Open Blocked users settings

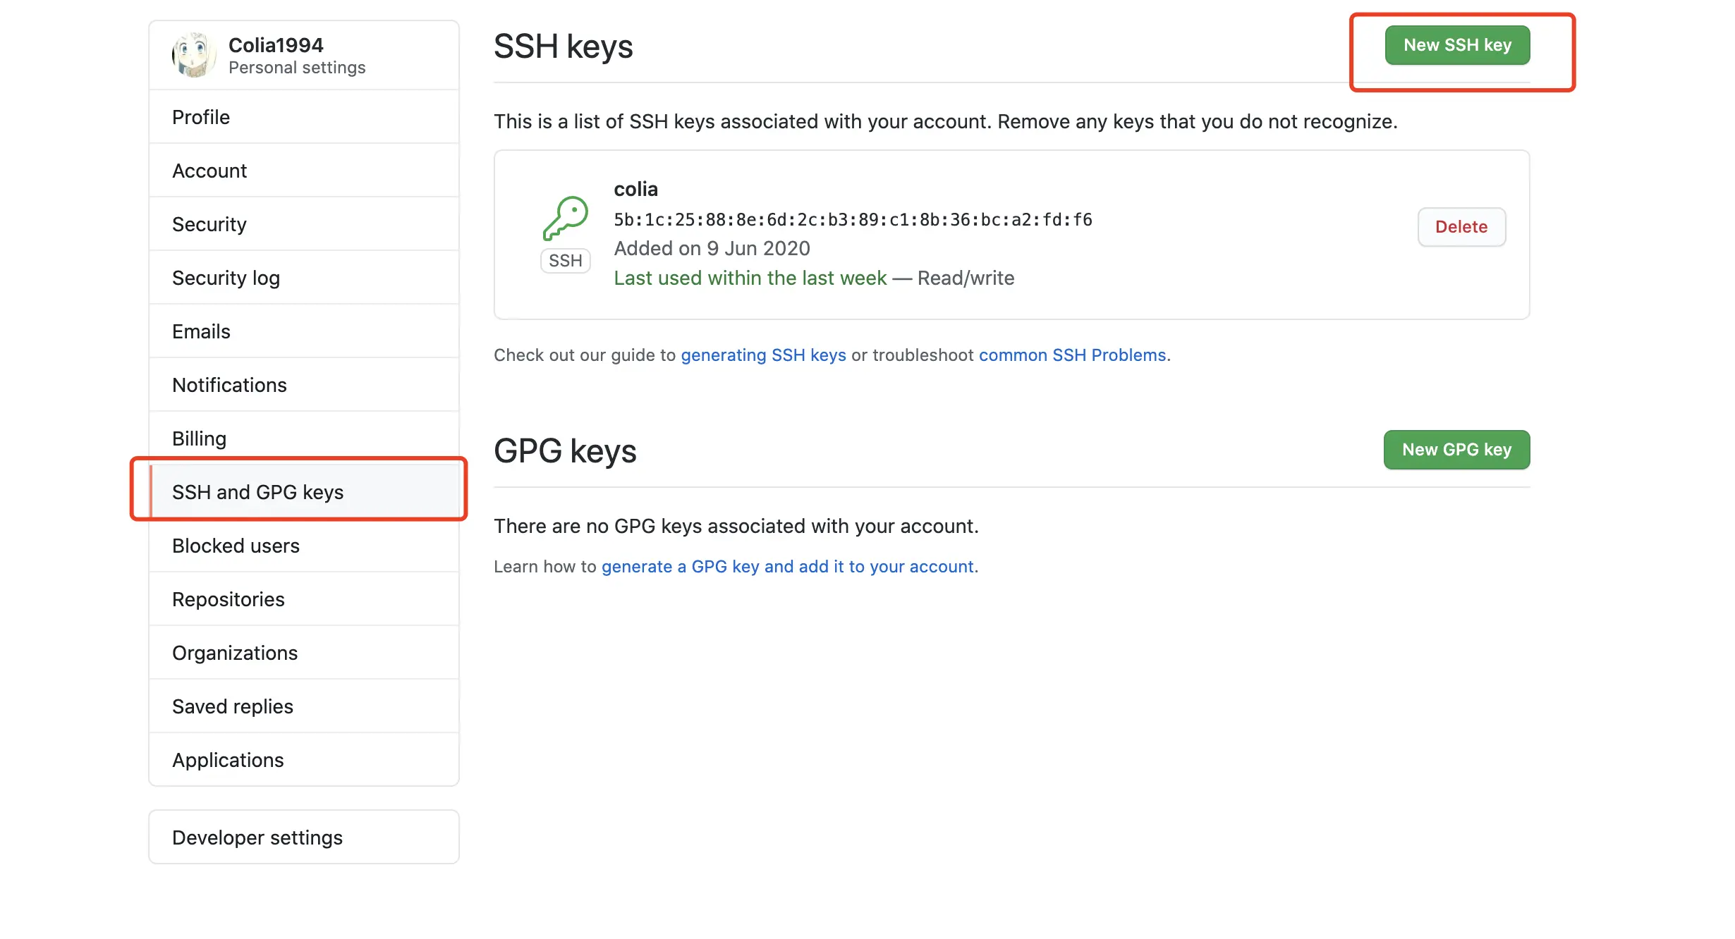236,546
